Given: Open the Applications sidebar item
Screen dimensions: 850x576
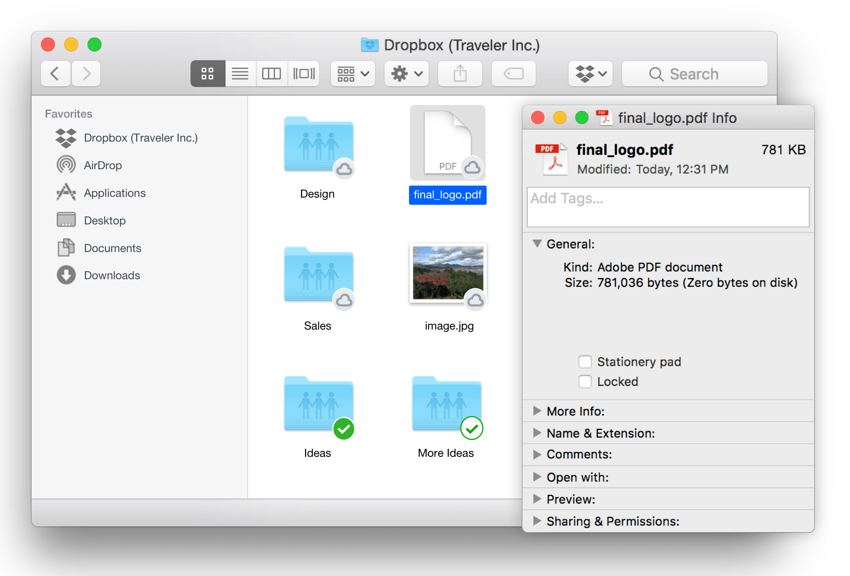Looking at the screenshot, I should (114, 193).
